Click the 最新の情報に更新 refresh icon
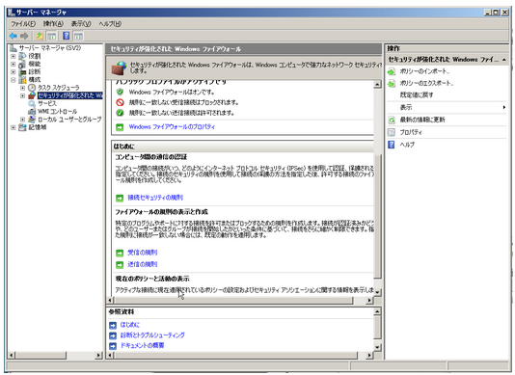Viewport: 515px width, 375px height. (392, 120)
